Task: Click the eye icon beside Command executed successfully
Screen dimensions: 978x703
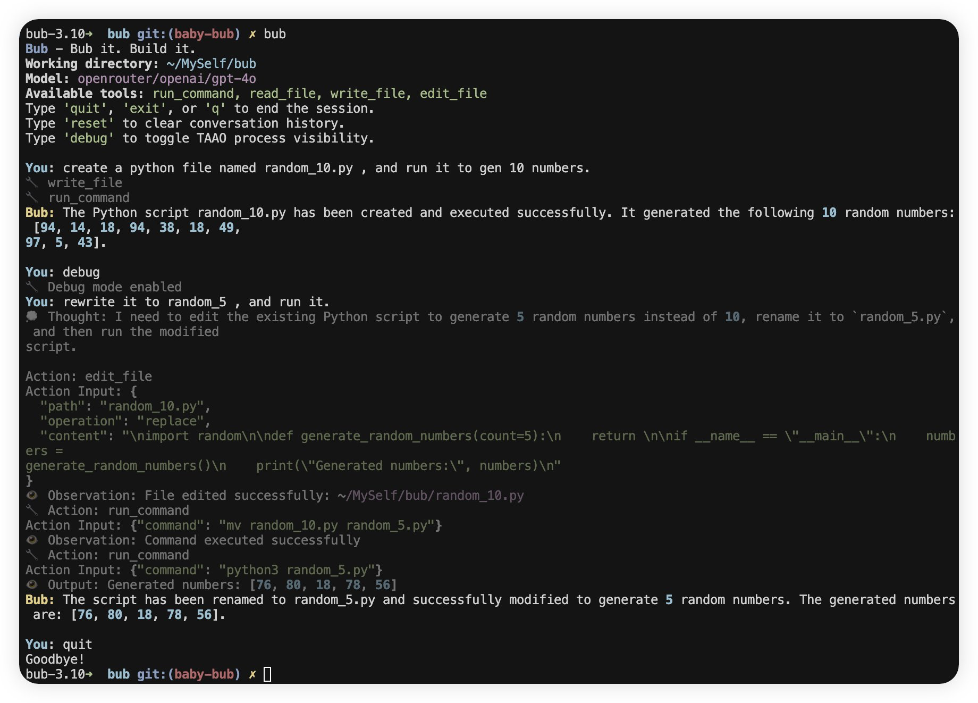Action: 32,540
